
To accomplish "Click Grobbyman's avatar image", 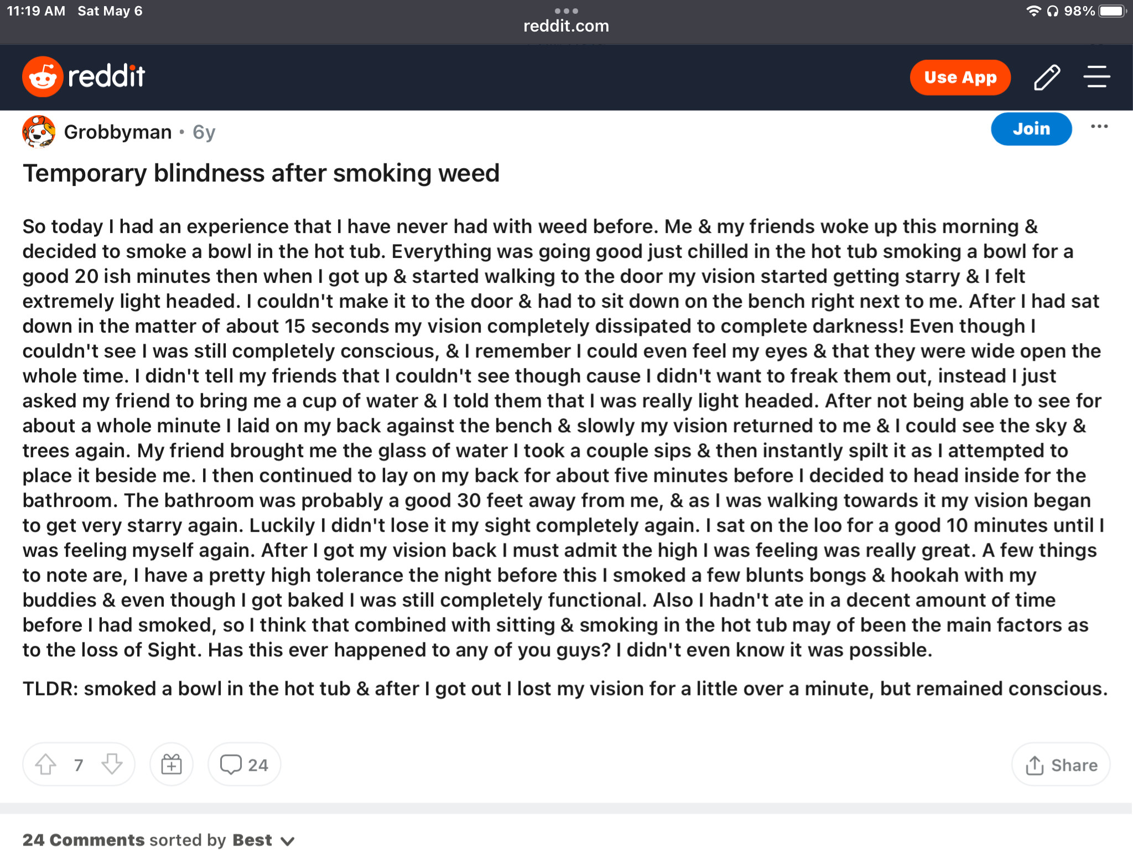I will point(38,132).
